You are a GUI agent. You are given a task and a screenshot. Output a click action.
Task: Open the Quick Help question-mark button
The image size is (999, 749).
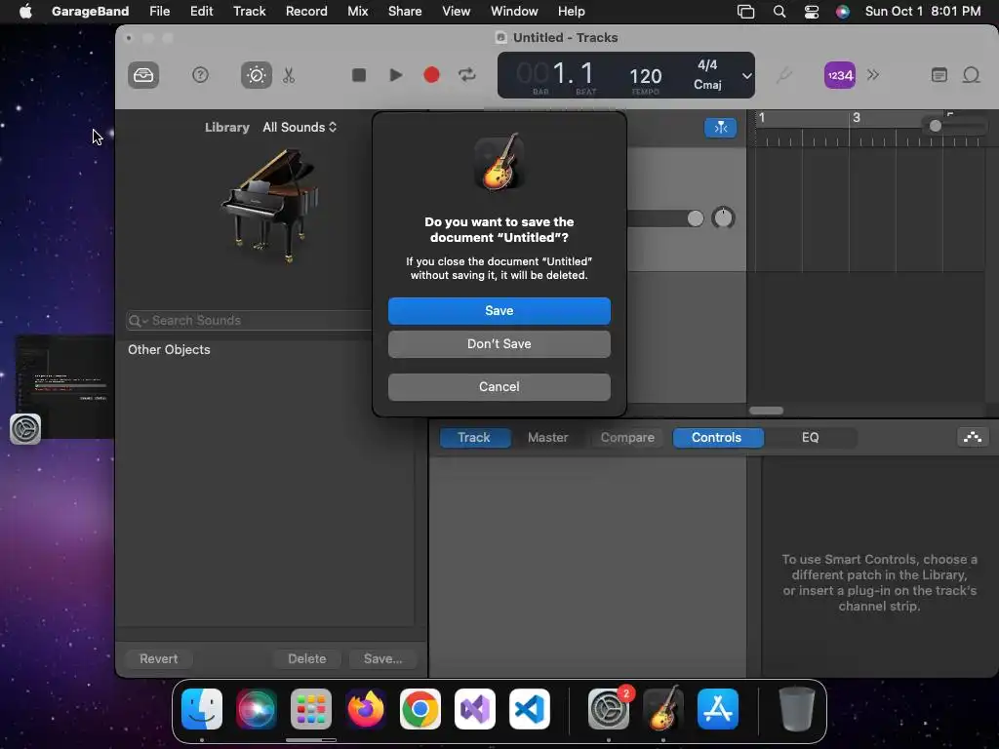(x=200, y=75)
